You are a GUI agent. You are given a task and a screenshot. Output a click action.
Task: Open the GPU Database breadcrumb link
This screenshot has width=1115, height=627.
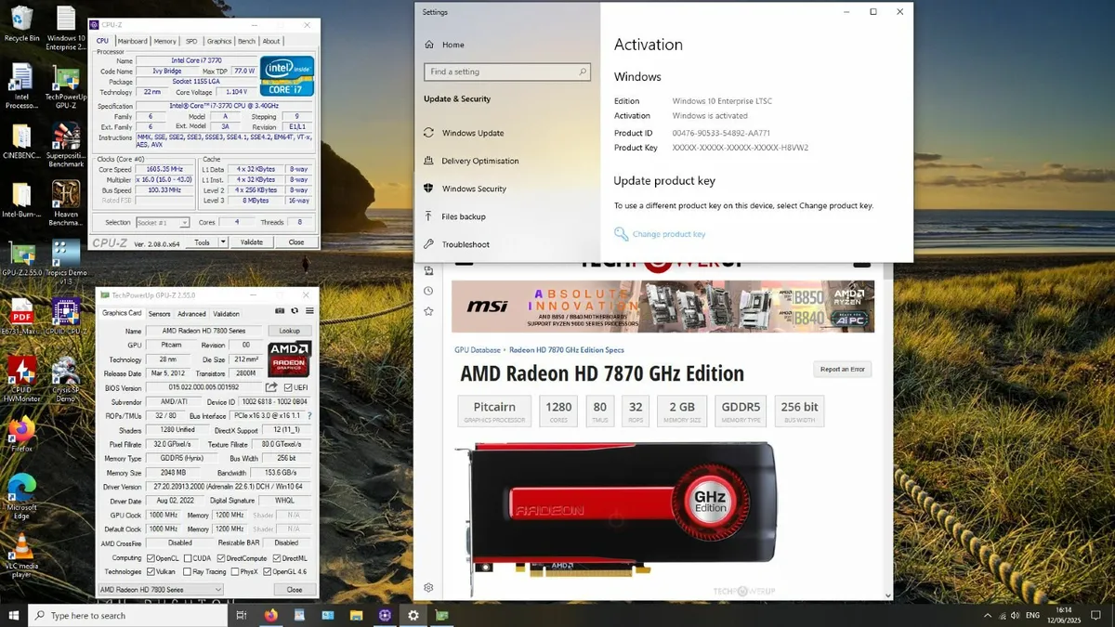point(478,350)
